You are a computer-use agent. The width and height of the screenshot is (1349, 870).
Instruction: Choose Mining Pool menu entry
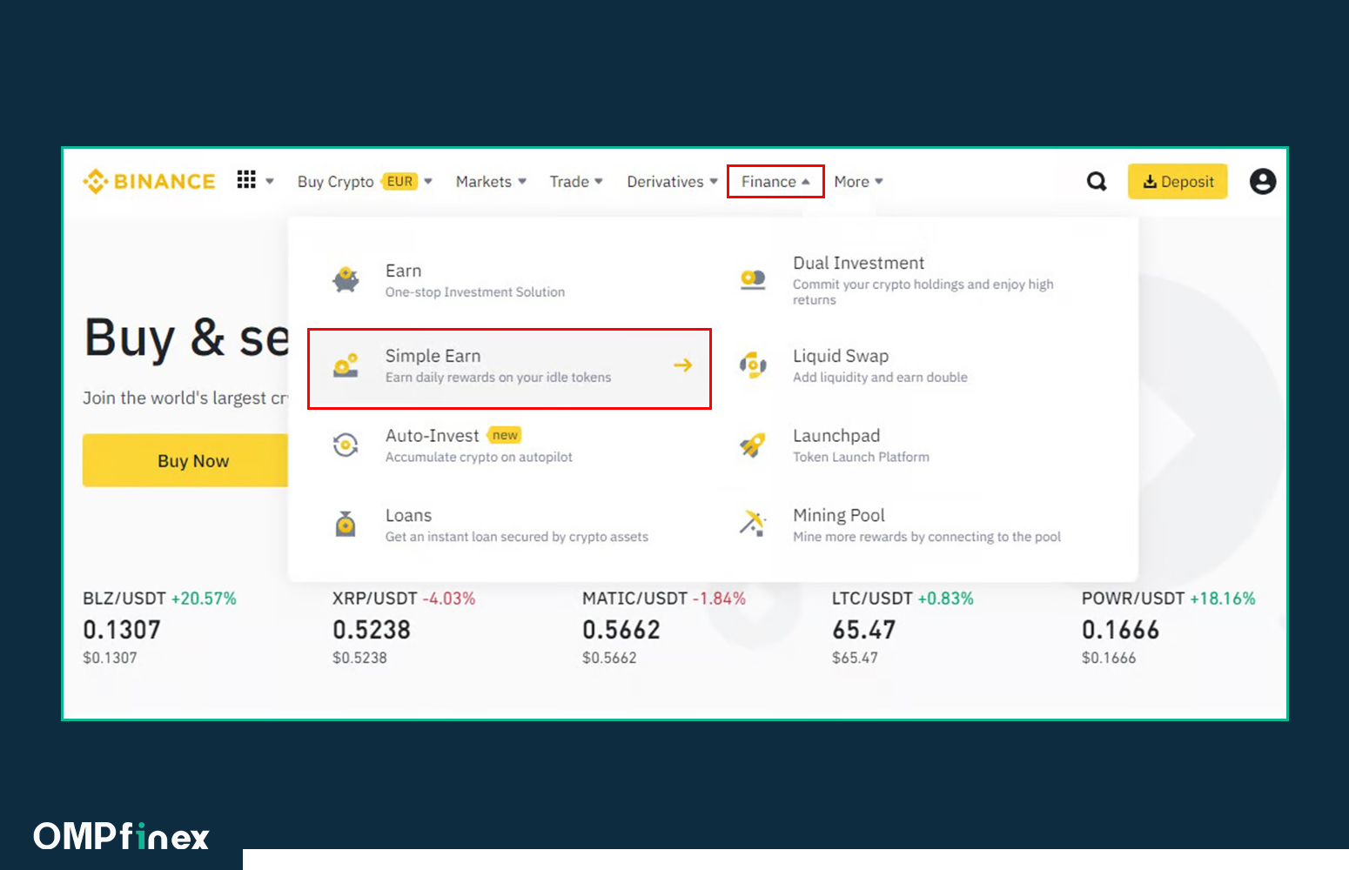point(916,525)
